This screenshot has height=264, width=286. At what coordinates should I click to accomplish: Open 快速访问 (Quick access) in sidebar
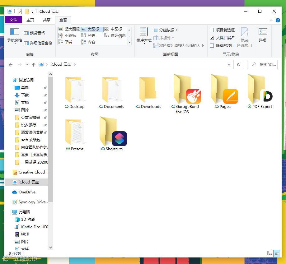[x=23, y=80]
